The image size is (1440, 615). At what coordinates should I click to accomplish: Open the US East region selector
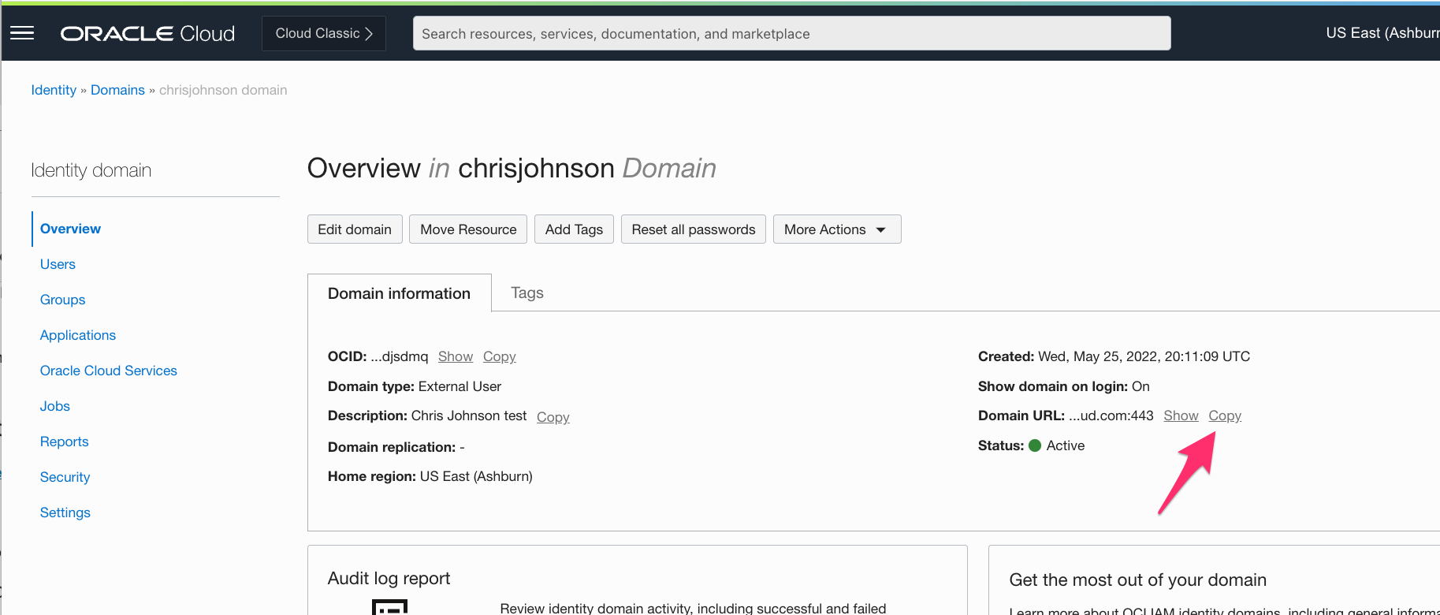[1382, 33]
